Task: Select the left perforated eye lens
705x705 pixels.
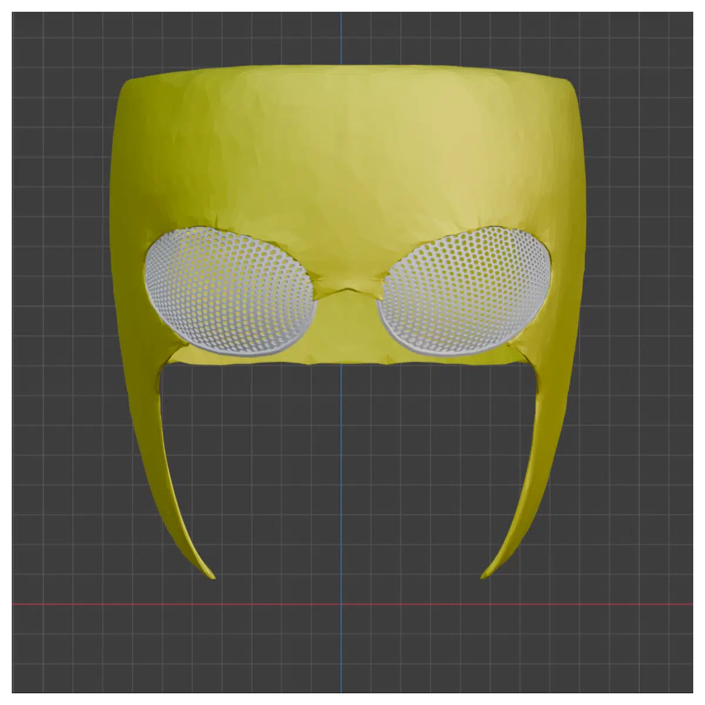Action: tap(230, 292)
